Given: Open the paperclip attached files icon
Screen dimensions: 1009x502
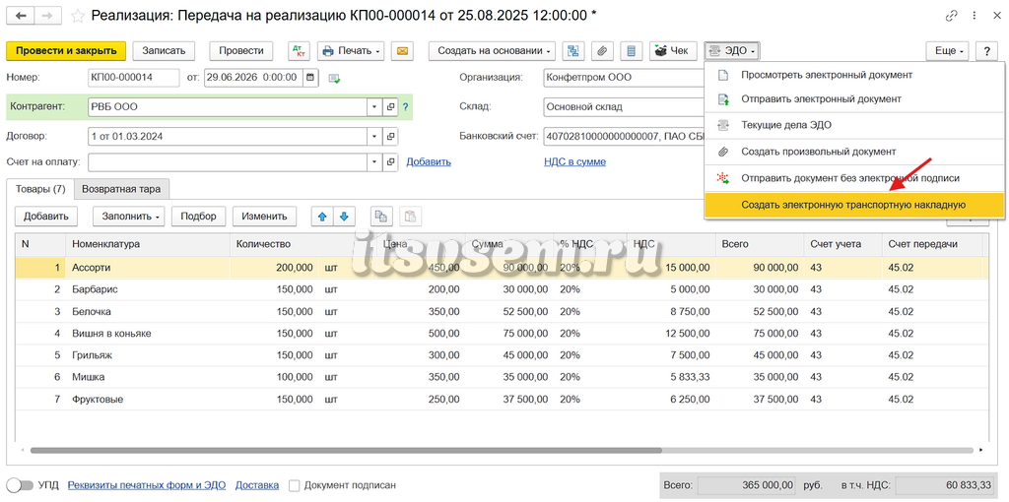Looking at the screenshot, I should (602, 51).
